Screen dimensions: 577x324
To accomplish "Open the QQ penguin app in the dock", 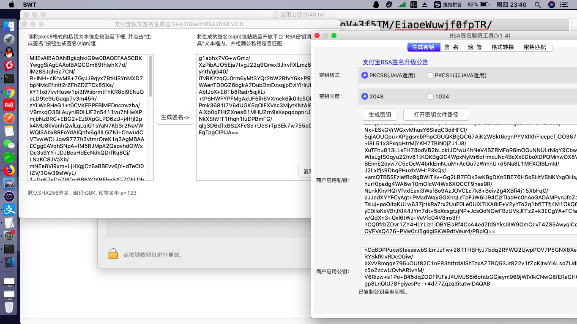I will [9, 53].
